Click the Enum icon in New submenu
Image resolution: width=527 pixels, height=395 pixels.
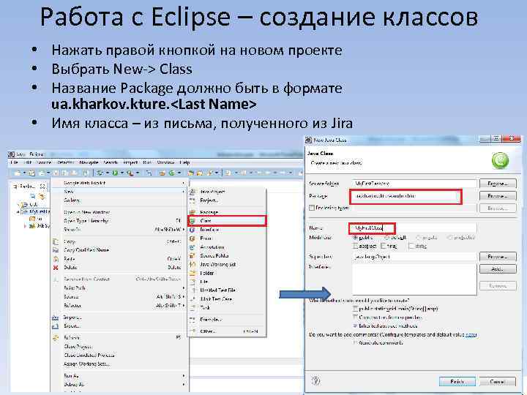tap(193, 238)
